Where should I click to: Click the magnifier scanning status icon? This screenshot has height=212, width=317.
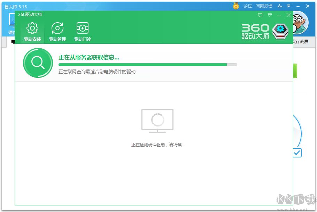tap(38, 63)
